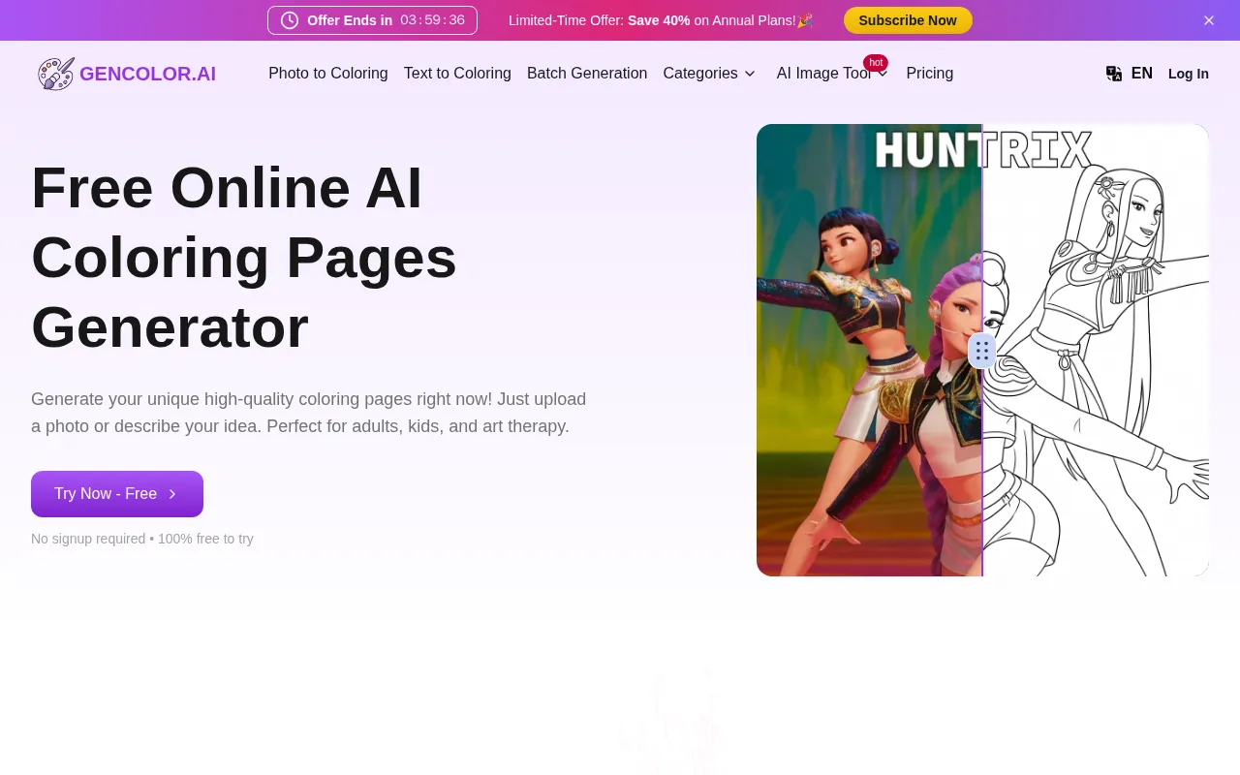Click the 'Free Online AI Coloring Pages Generator' heading

[x=244, y=258]
